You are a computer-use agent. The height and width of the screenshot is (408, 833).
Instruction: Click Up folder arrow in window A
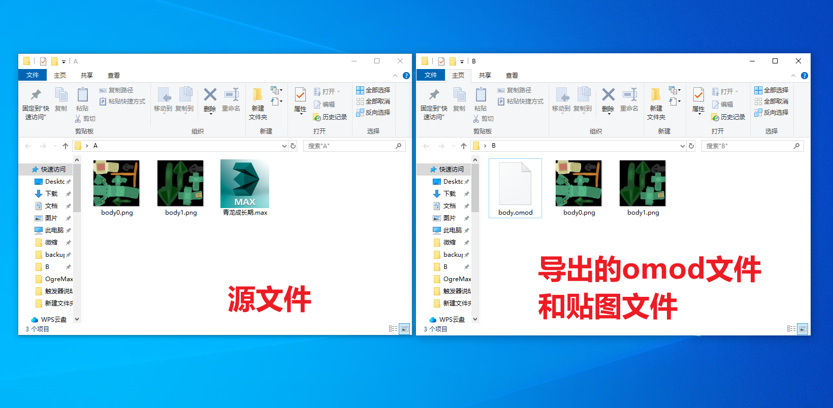pyautogui.click(x=66, y=146)
